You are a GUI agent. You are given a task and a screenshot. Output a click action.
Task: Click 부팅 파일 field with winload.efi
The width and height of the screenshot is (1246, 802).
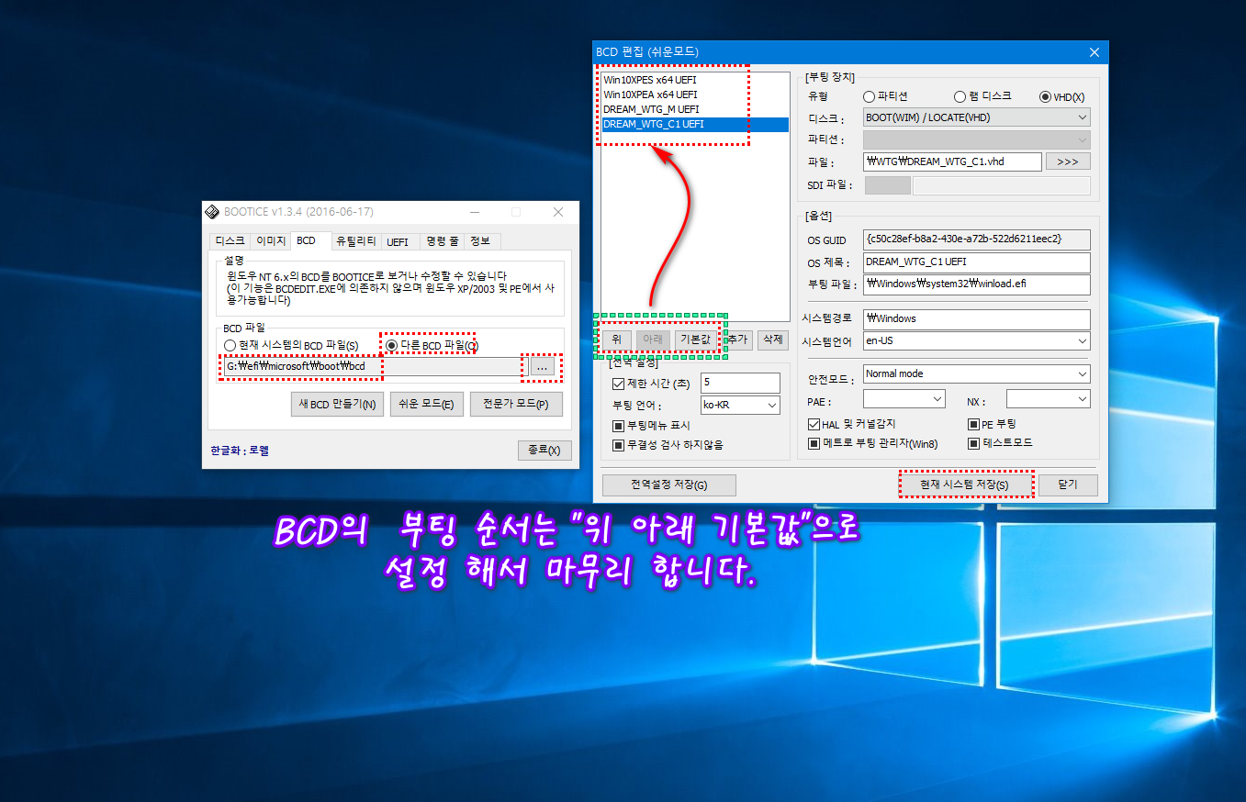[x=977, y=284]
